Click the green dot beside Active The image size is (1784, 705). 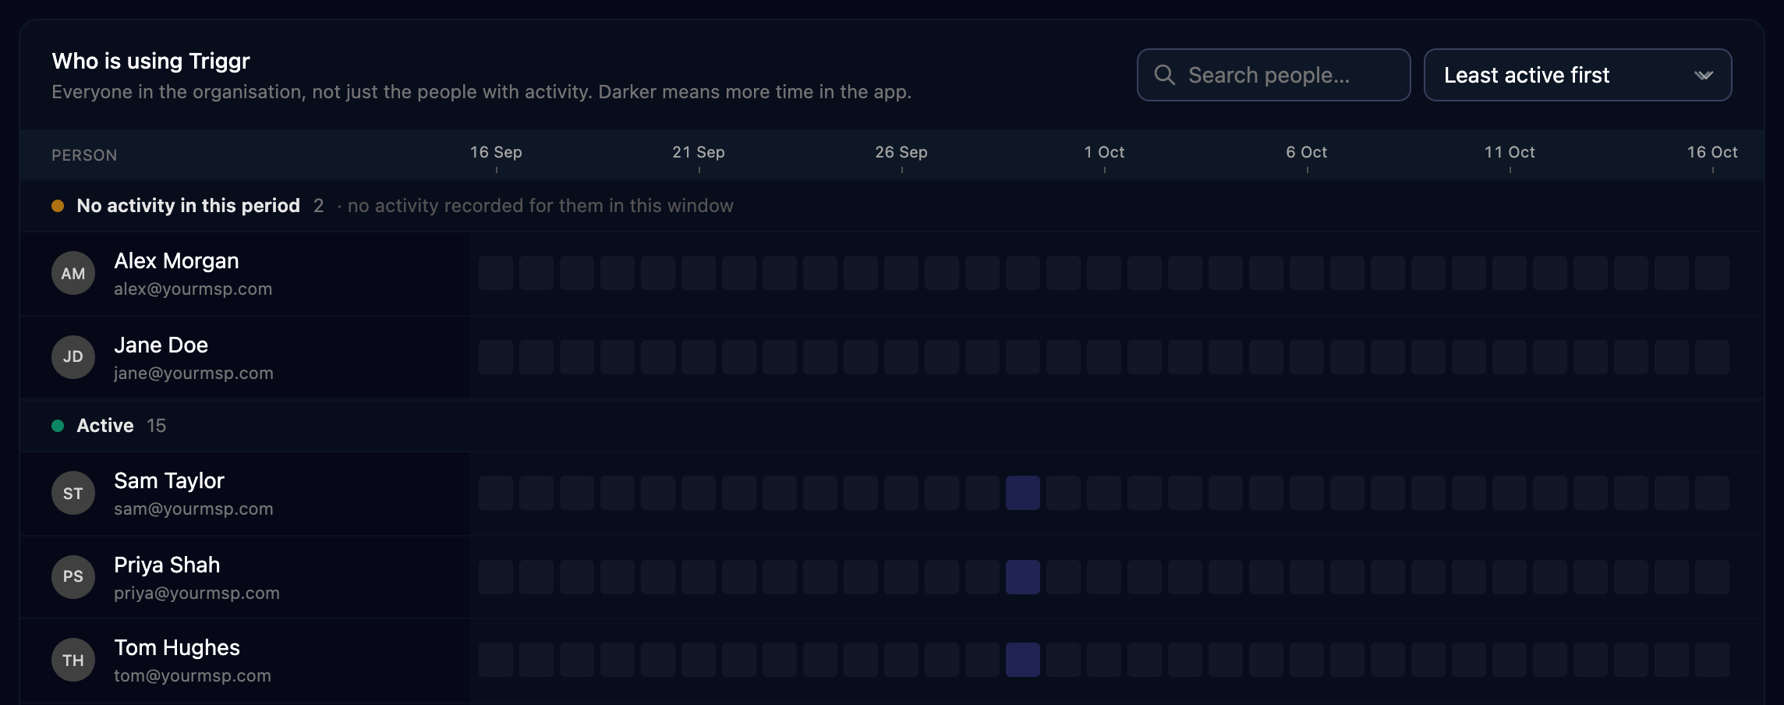58,426
